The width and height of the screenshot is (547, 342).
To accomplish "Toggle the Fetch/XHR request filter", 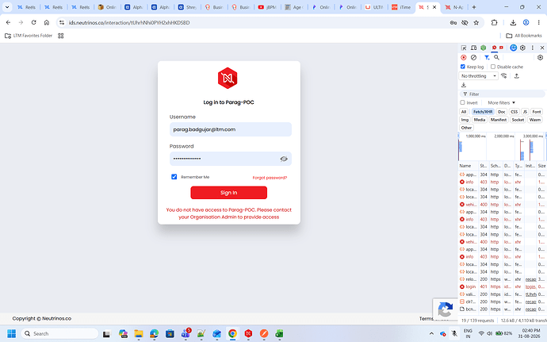I will [x=483, y=112].
